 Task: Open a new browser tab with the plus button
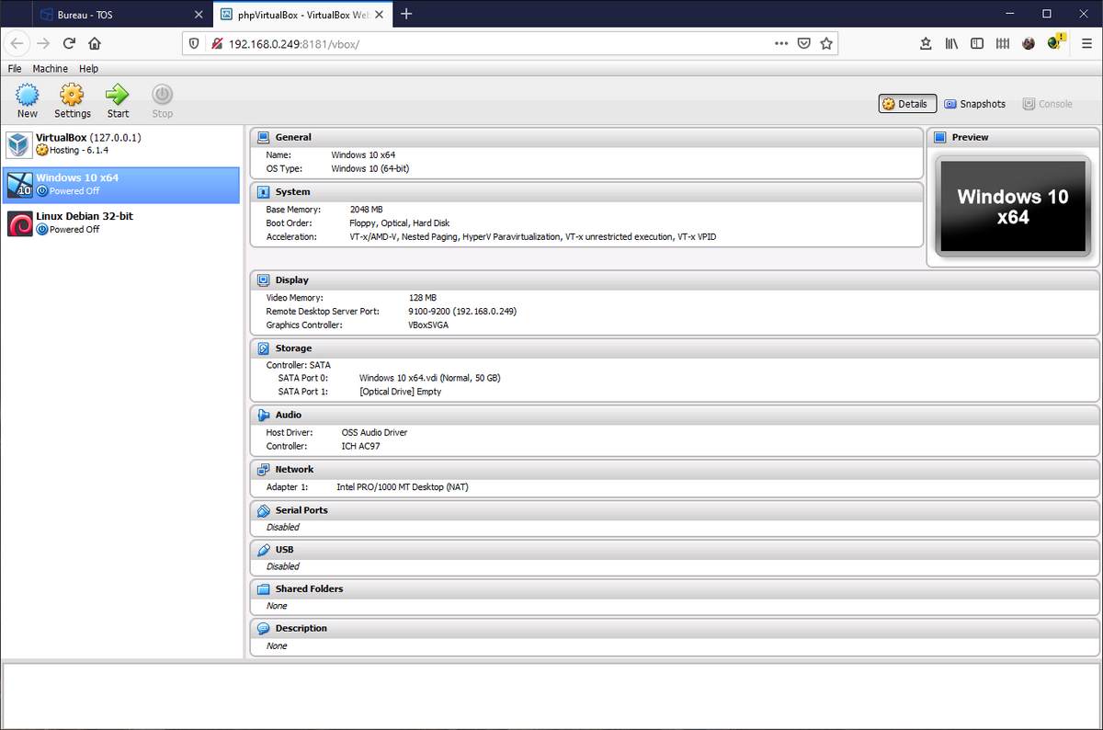click(406, 14)
